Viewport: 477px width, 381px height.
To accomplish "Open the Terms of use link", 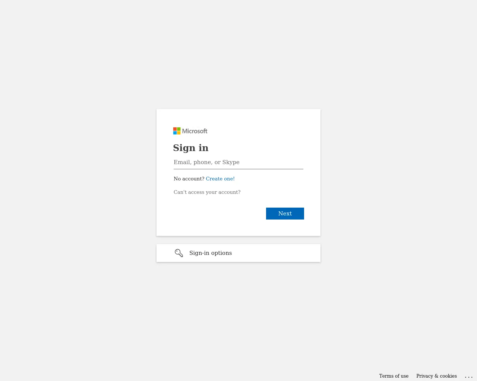I will pos(394,376).
